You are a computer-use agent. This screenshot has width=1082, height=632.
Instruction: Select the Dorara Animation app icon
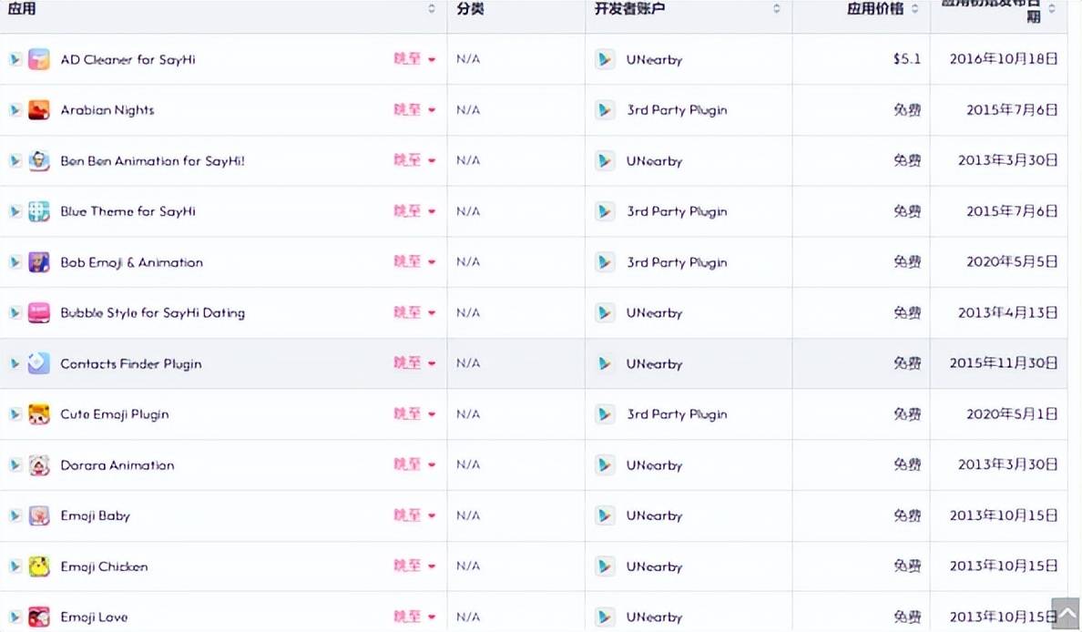click(x=38, y=465)
